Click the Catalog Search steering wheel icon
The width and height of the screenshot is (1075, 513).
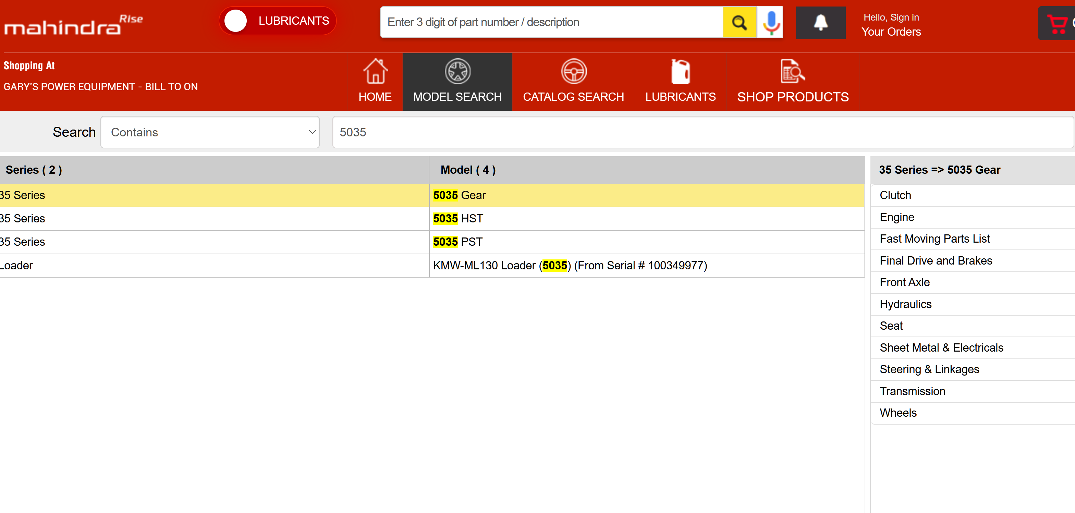click(x=573, y=71)
